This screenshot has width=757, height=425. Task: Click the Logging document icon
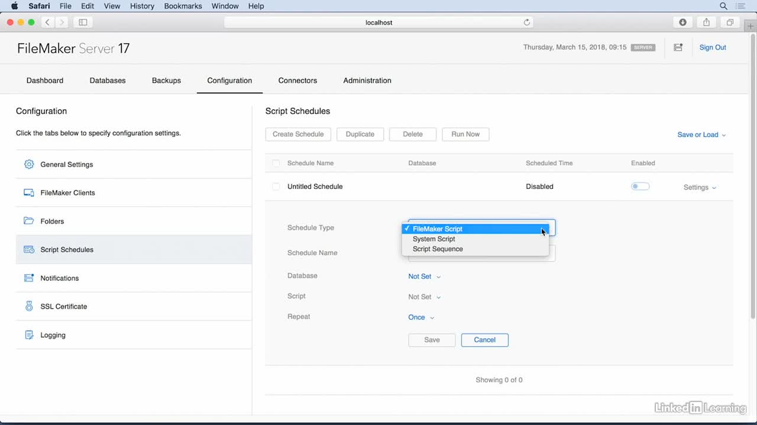point(29,335)
